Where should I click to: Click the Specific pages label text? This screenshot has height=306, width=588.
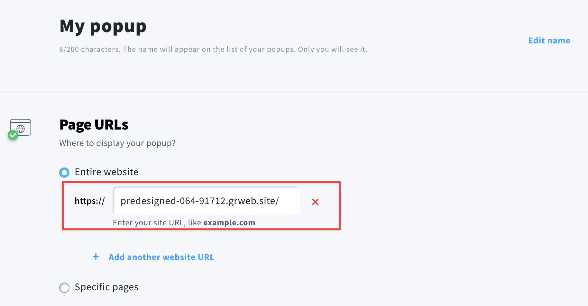click(106, 287)
